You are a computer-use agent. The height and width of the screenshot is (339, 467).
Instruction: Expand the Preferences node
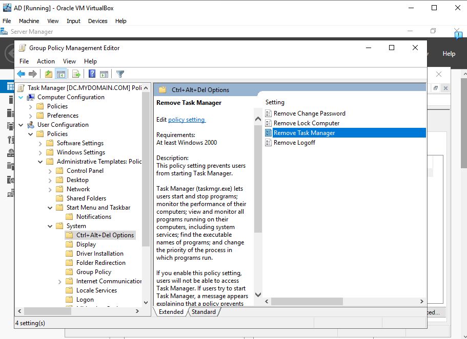coord(30,116)
